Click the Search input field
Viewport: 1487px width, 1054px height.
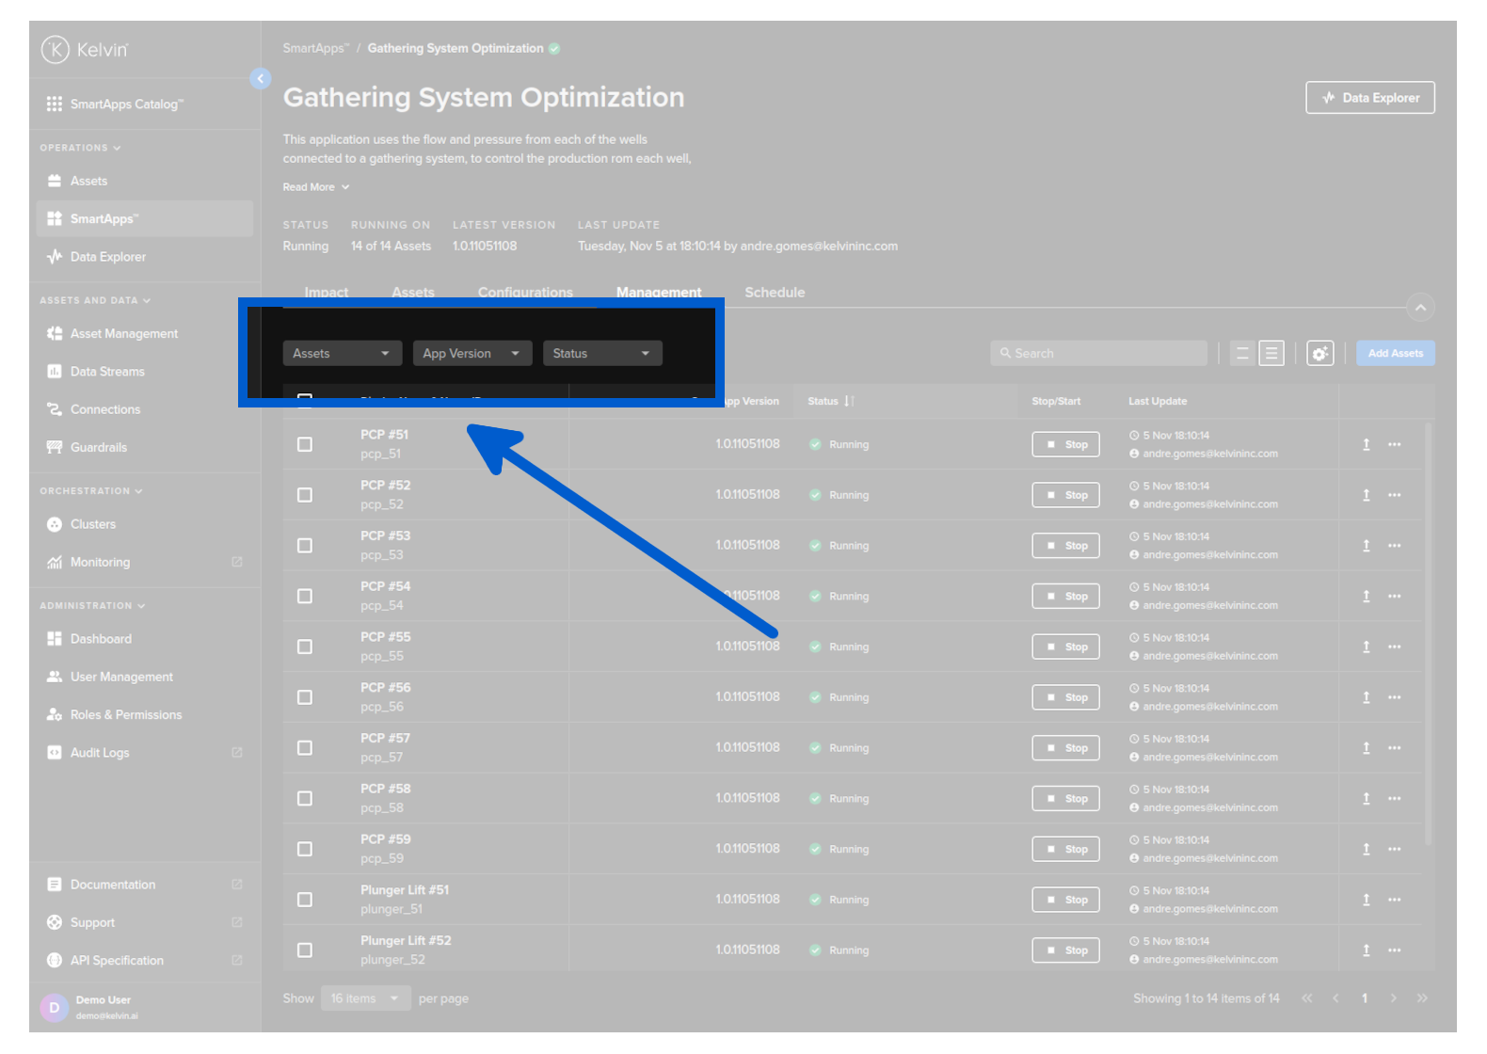click(x=1098, y=354)
